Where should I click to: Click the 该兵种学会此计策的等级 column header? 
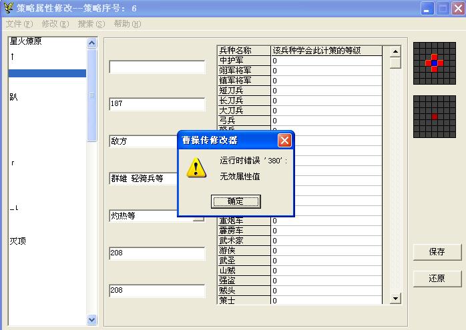click(326, 51)
